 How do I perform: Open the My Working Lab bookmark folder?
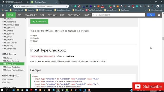[x=16, y=10]
